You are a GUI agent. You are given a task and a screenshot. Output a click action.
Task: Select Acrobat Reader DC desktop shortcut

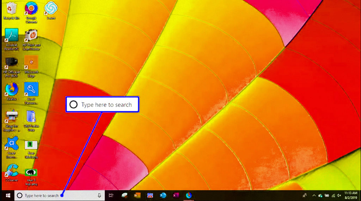12,39
